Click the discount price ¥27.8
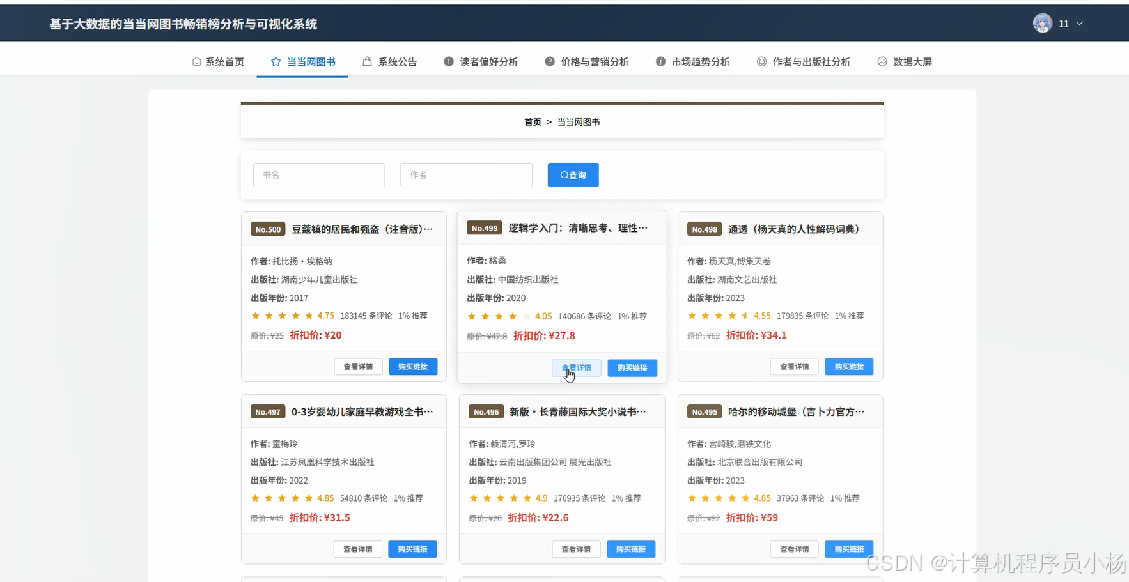This screenshot has height=582, width=1129. point(544,336)
